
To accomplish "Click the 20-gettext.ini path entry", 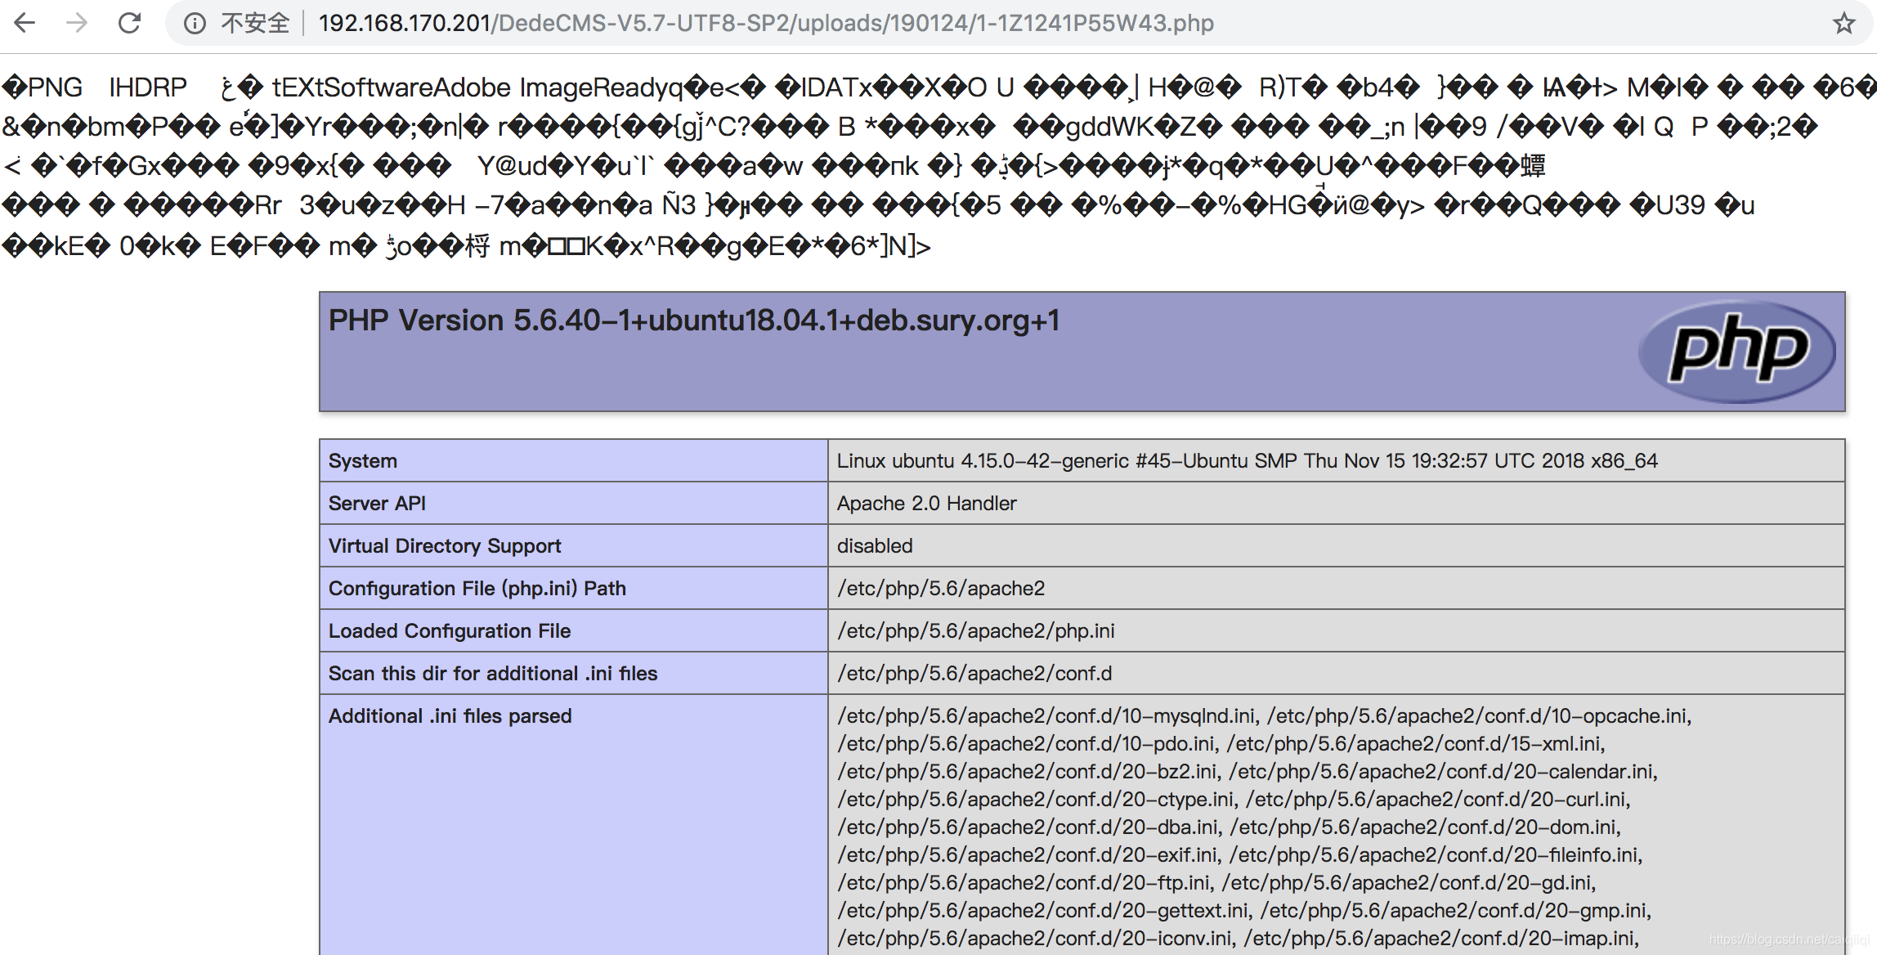I will click(x=1044, y=911).
